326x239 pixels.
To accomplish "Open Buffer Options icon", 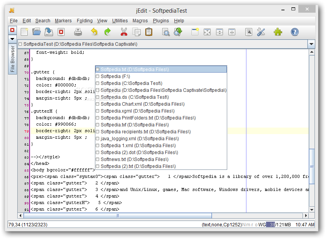I will (x=249, y=32).
